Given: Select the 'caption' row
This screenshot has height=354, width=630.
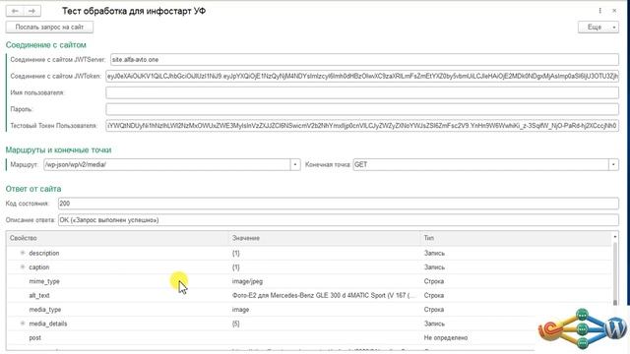Looking at the screenshot, I should click(x=309, y=267).
